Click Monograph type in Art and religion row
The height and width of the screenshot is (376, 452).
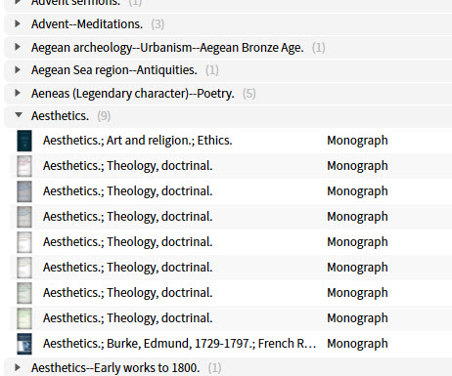coord(357,141)
